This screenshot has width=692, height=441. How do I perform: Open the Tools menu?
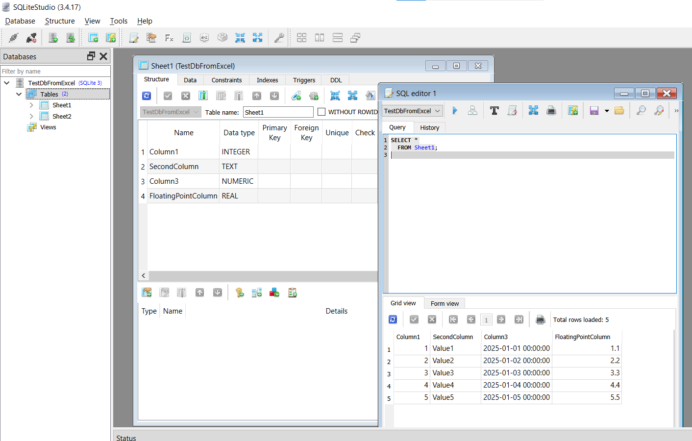point(119,21)
